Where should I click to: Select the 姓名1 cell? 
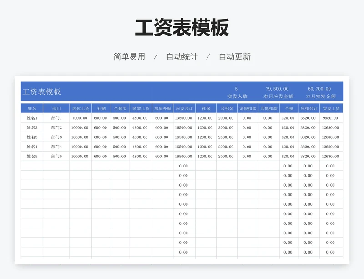32,118
